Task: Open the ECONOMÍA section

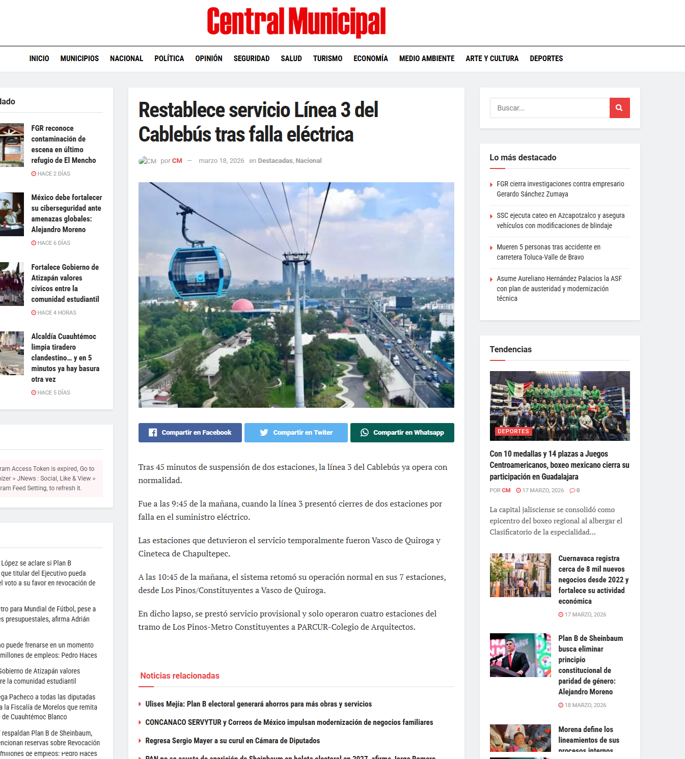Action: [x=371, y=59]
